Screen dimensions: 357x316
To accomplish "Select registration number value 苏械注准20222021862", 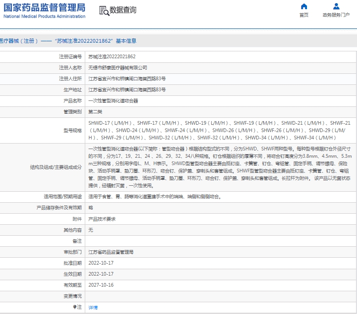I will (112, 57).
